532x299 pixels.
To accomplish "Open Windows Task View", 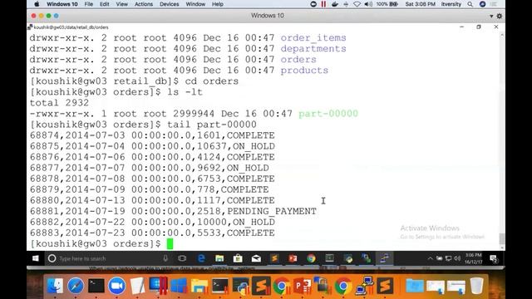I will pyautogui.click(x=182, y=258).
